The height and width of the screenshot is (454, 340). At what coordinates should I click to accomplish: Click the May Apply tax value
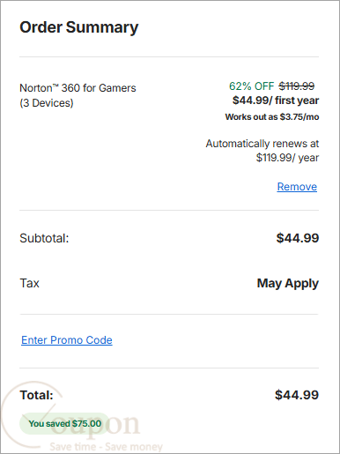coord(288,284)
